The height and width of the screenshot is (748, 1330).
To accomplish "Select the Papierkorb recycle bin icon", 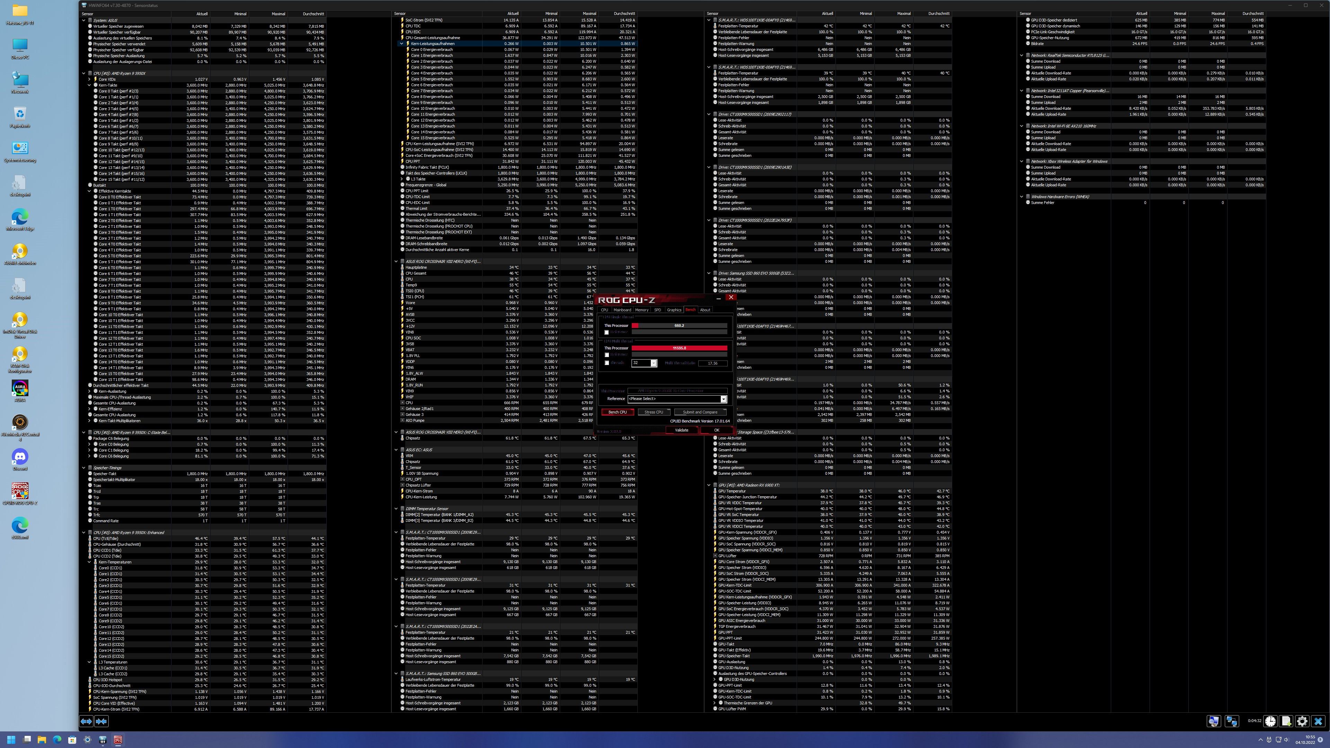I will click(x=20, y=117).
